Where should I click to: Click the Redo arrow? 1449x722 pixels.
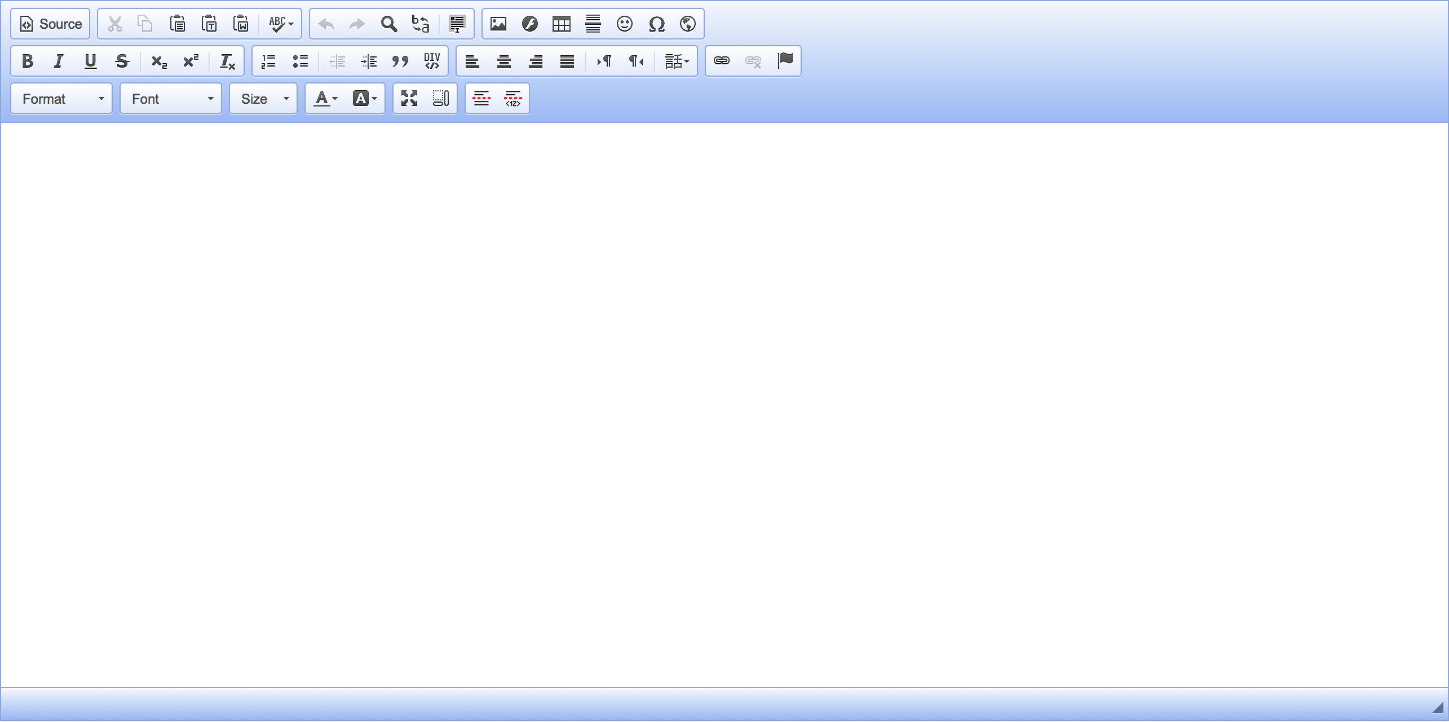357,24
